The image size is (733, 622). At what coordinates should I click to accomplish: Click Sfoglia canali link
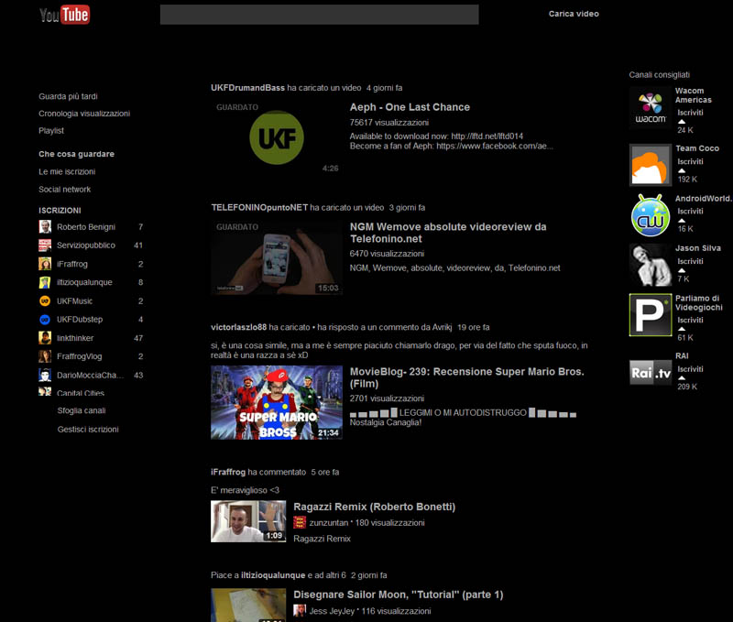(82, 410)
